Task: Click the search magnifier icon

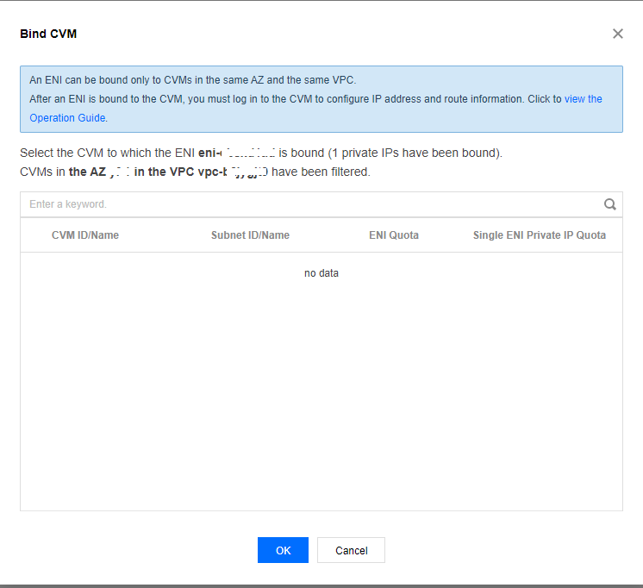Action: (609, 204)
